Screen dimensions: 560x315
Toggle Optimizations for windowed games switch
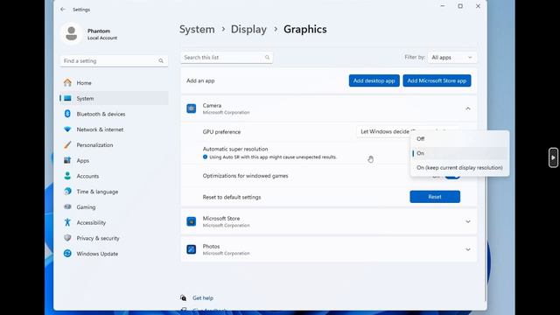[x=452, y=176]
